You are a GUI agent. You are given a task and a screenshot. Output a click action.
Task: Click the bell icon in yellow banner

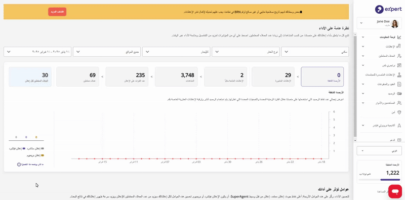coord(301,12)
